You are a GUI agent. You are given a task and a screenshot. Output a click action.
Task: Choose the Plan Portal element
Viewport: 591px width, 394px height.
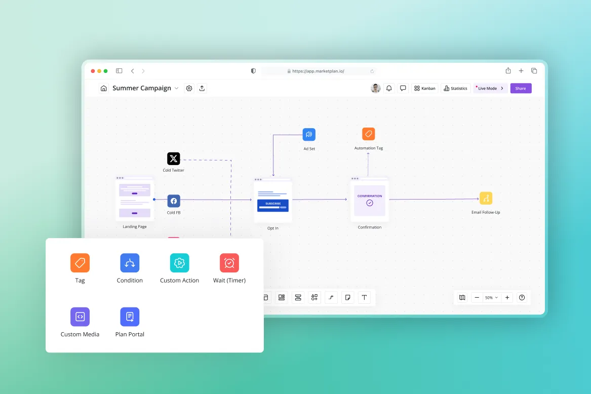click(x=130, y=317)
